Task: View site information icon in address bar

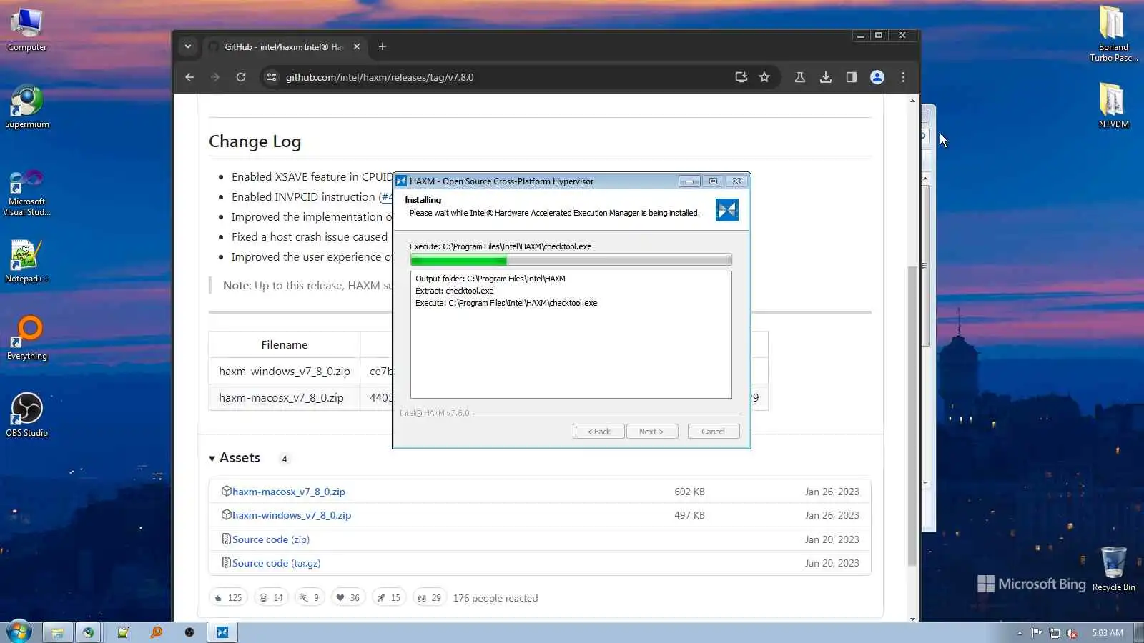Action: click(271, 77)
